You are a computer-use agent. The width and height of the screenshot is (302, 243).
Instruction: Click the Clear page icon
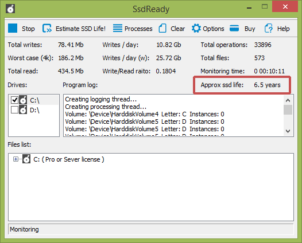pos(162,28)
